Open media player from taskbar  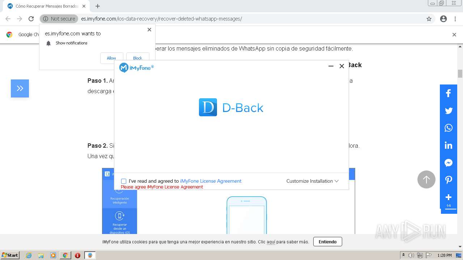click(53, 255)
